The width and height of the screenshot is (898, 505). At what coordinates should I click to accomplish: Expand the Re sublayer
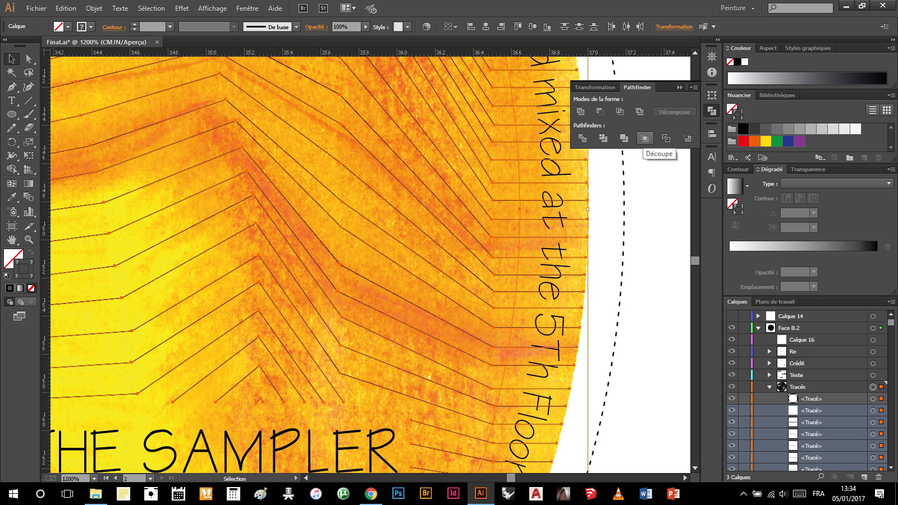(769, 351)
